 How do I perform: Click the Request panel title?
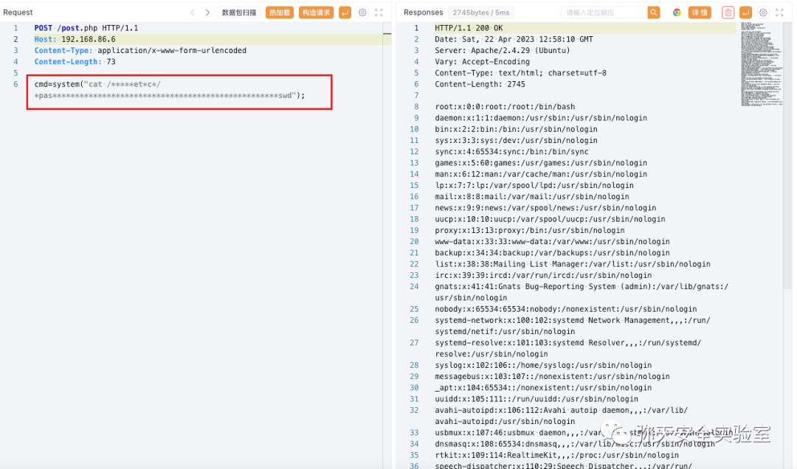click(x=18, y=13)
